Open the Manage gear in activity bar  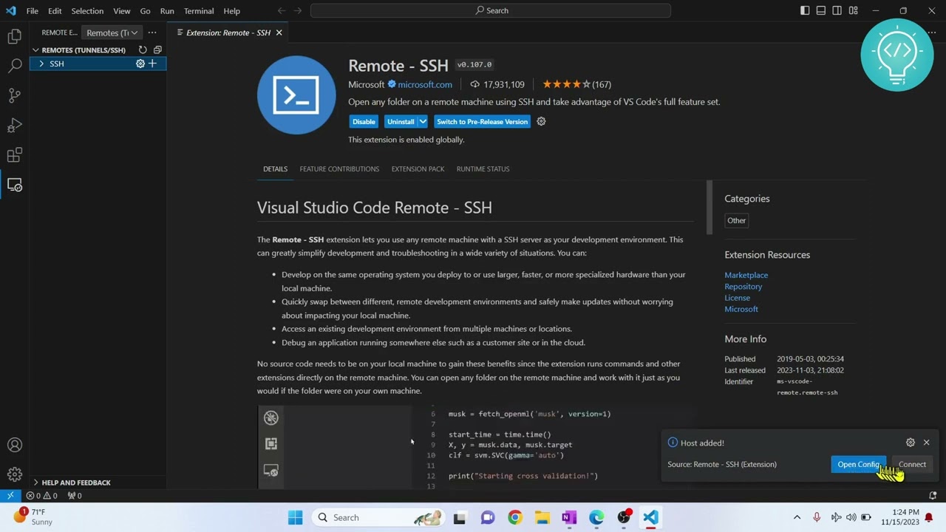coord(14,474)
